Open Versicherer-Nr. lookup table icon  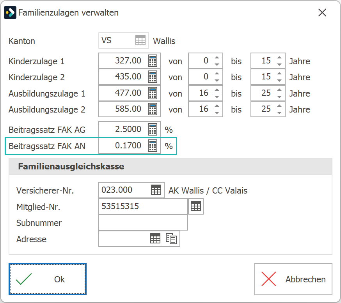(x=156, y=190)
